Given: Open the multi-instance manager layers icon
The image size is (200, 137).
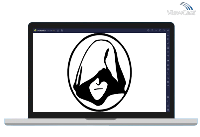Looking at the screenshot, I should coord(168,82).
